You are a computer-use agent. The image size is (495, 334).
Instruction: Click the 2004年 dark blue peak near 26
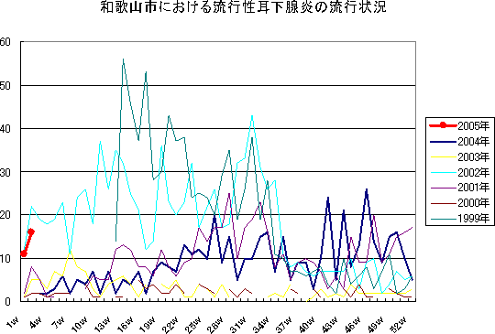coord(366,189)
